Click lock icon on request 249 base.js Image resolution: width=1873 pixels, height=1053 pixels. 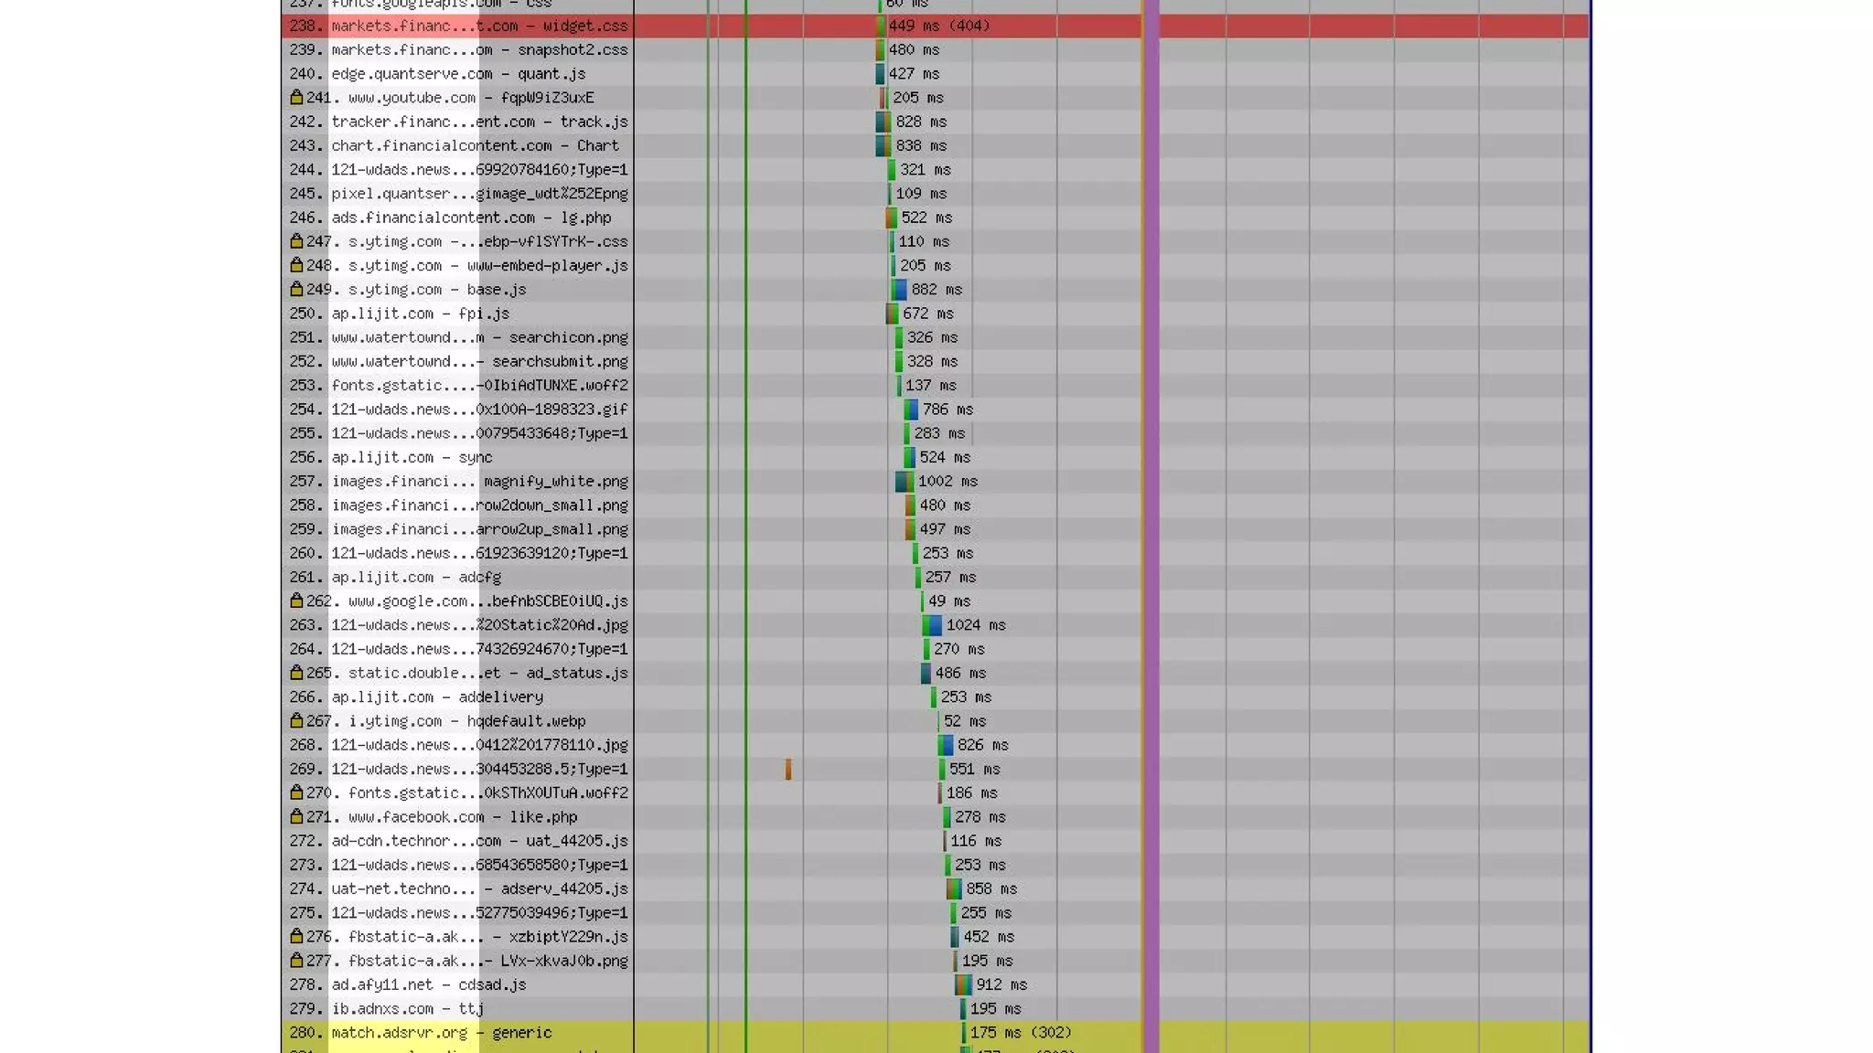(296, 289)
